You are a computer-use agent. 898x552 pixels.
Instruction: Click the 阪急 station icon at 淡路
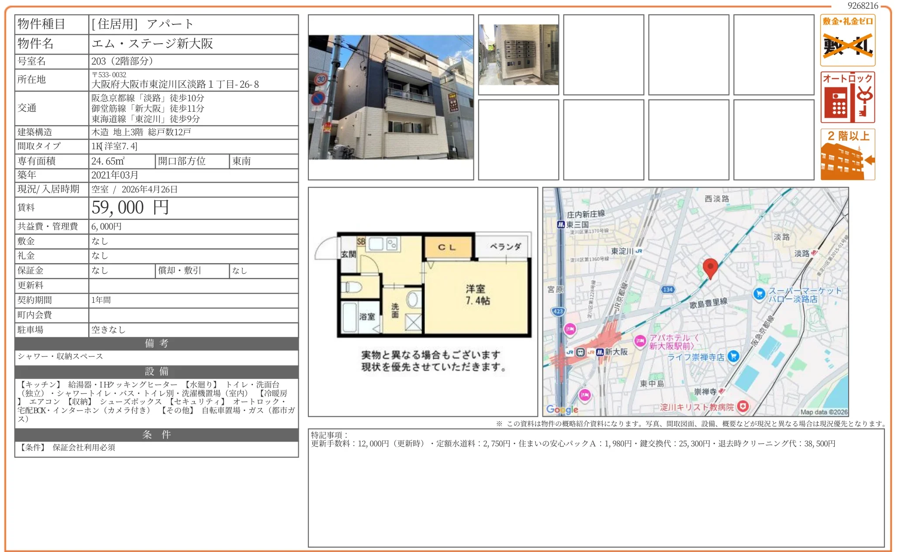tap(814, 253)
